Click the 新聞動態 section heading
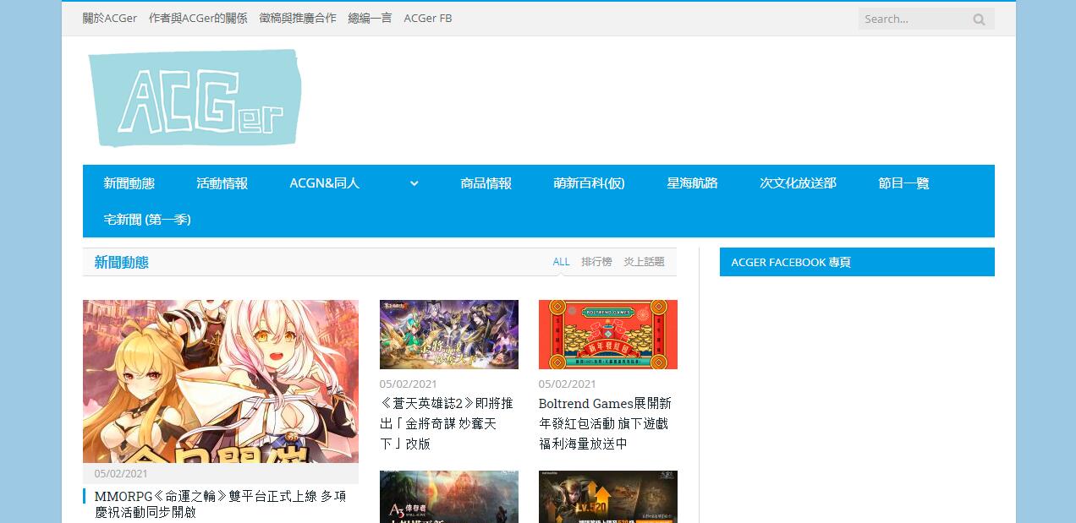Image resolution: width=1076 pixels, height=523 pixels. [x=122, y=263]
